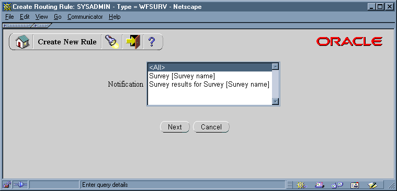Open Composer pen icon in component bar
397x191 pixels.
(372, 185)
